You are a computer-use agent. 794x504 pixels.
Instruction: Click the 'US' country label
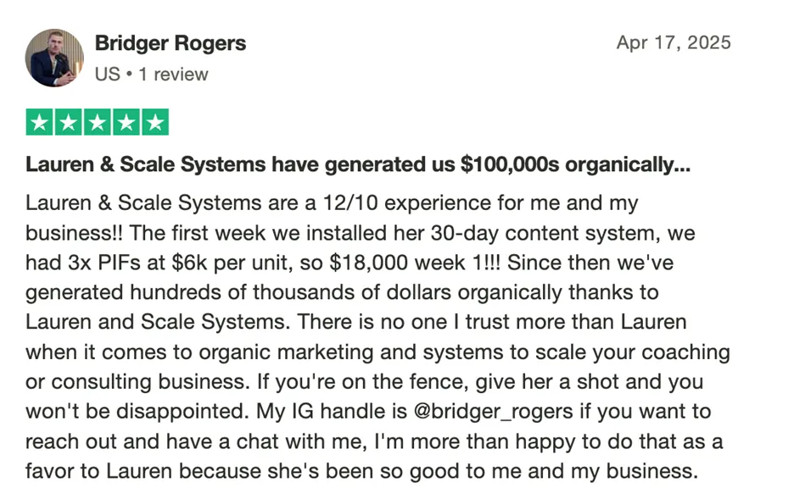coord(108,75)
